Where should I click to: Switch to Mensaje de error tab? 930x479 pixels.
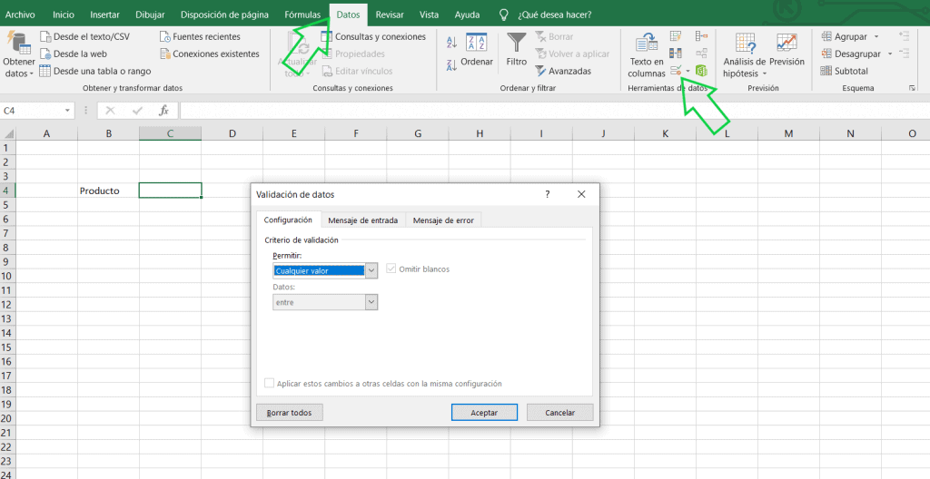443,220
